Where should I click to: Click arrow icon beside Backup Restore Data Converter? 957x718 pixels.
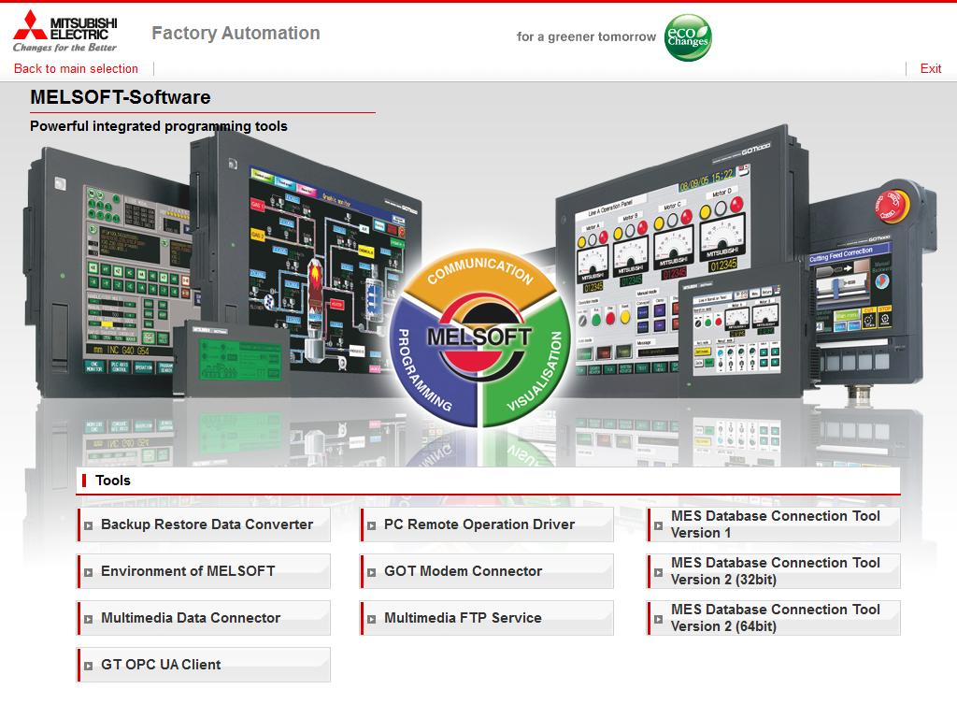89,525
